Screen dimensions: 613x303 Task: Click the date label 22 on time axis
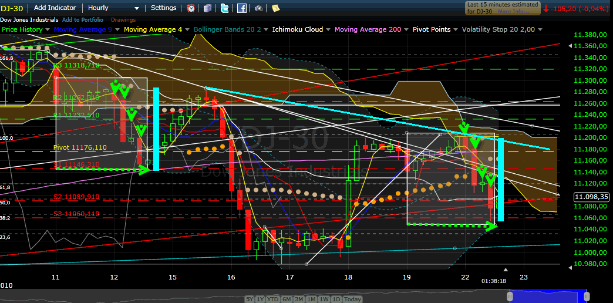click(x=465, y=277)
